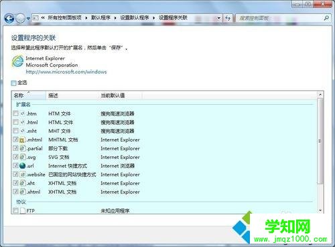This screenshot has height=247, width=335.
Task: Check the .mht checkbox
Action: 15,131
